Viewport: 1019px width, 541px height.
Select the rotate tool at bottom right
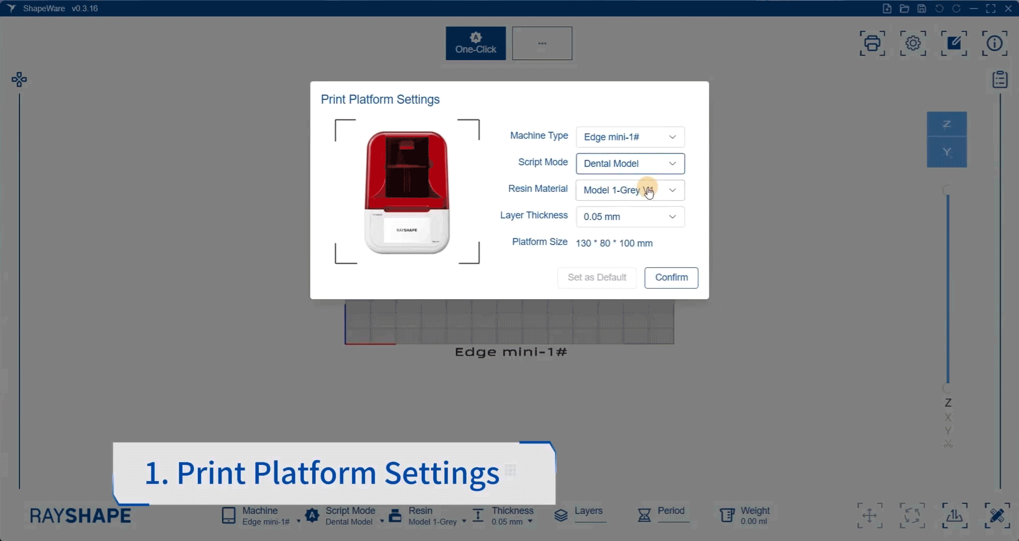[912, 515]
